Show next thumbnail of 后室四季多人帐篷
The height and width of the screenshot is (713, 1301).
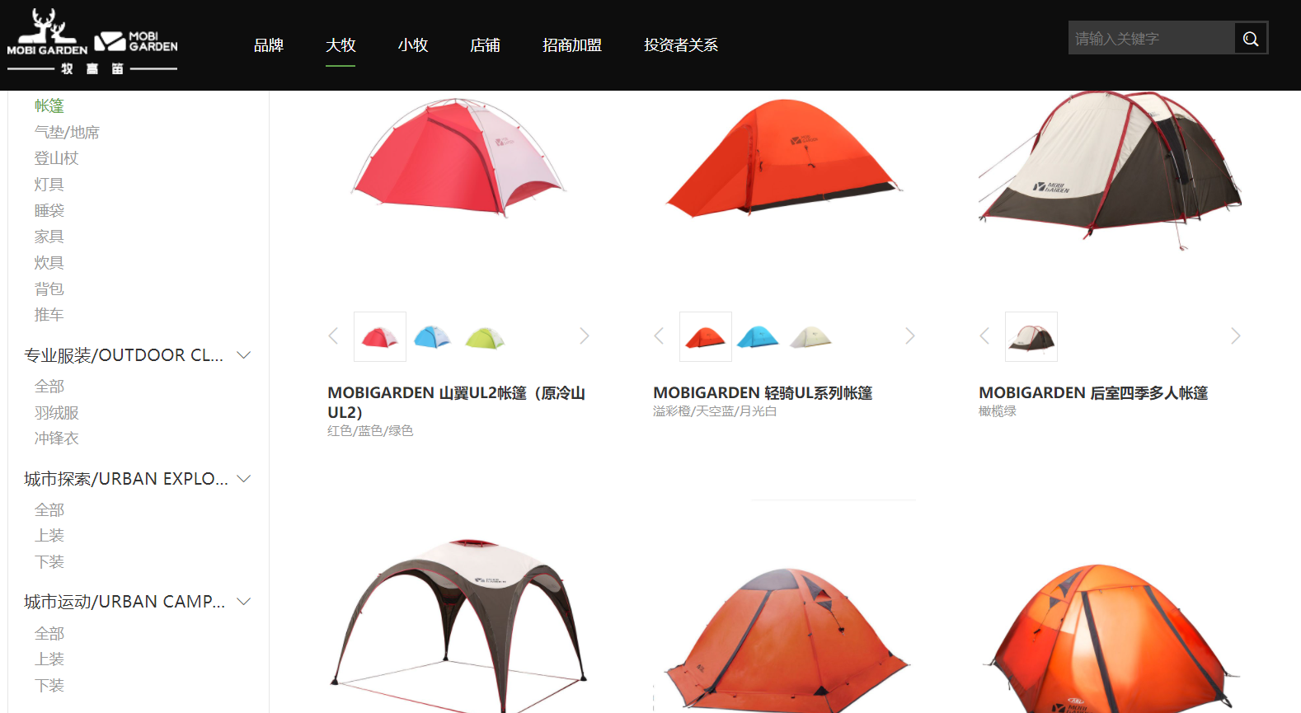[1235, 335]
